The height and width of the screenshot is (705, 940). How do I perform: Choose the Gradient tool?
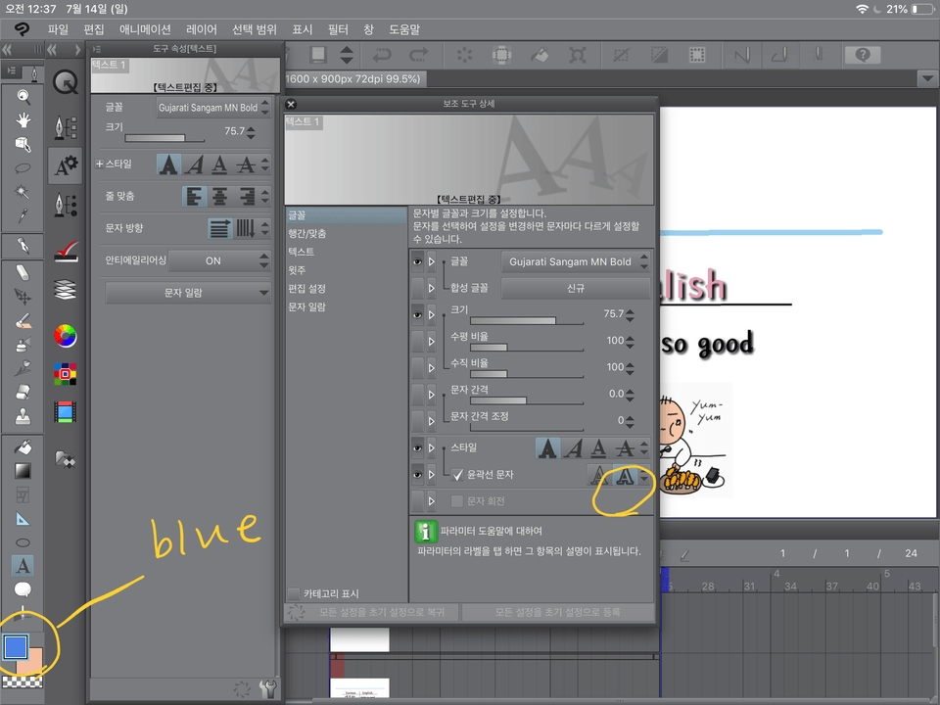click(x=23, y=471)
